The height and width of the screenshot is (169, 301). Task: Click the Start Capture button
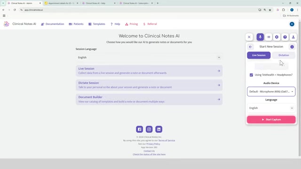[x=271, y=120]
